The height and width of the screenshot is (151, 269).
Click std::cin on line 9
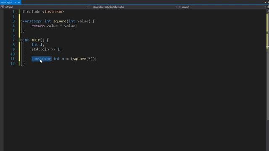40,49
